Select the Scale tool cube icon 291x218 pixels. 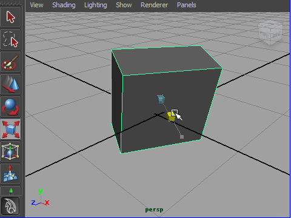coord(10,129)
